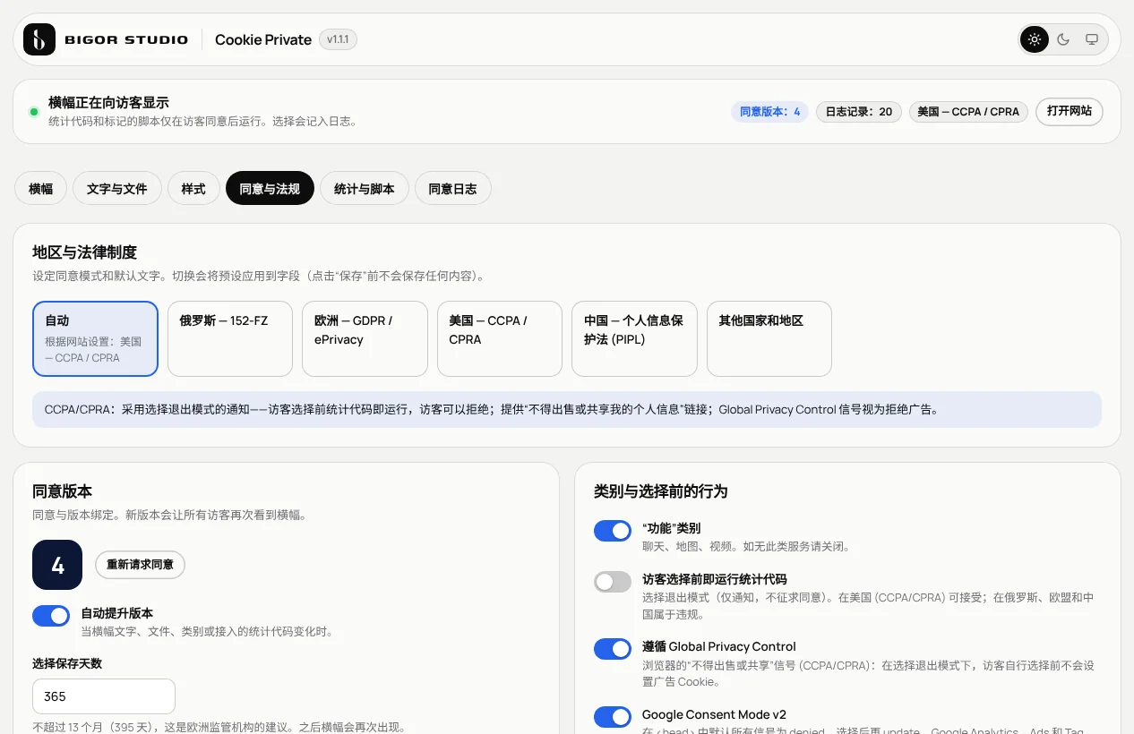1134x734 pixels.
Task: Click the Cookie Private title
Action: tap(263, 39)
